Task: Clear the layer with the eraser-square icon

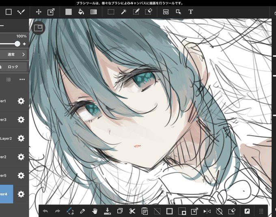Action: click(232, 211)
